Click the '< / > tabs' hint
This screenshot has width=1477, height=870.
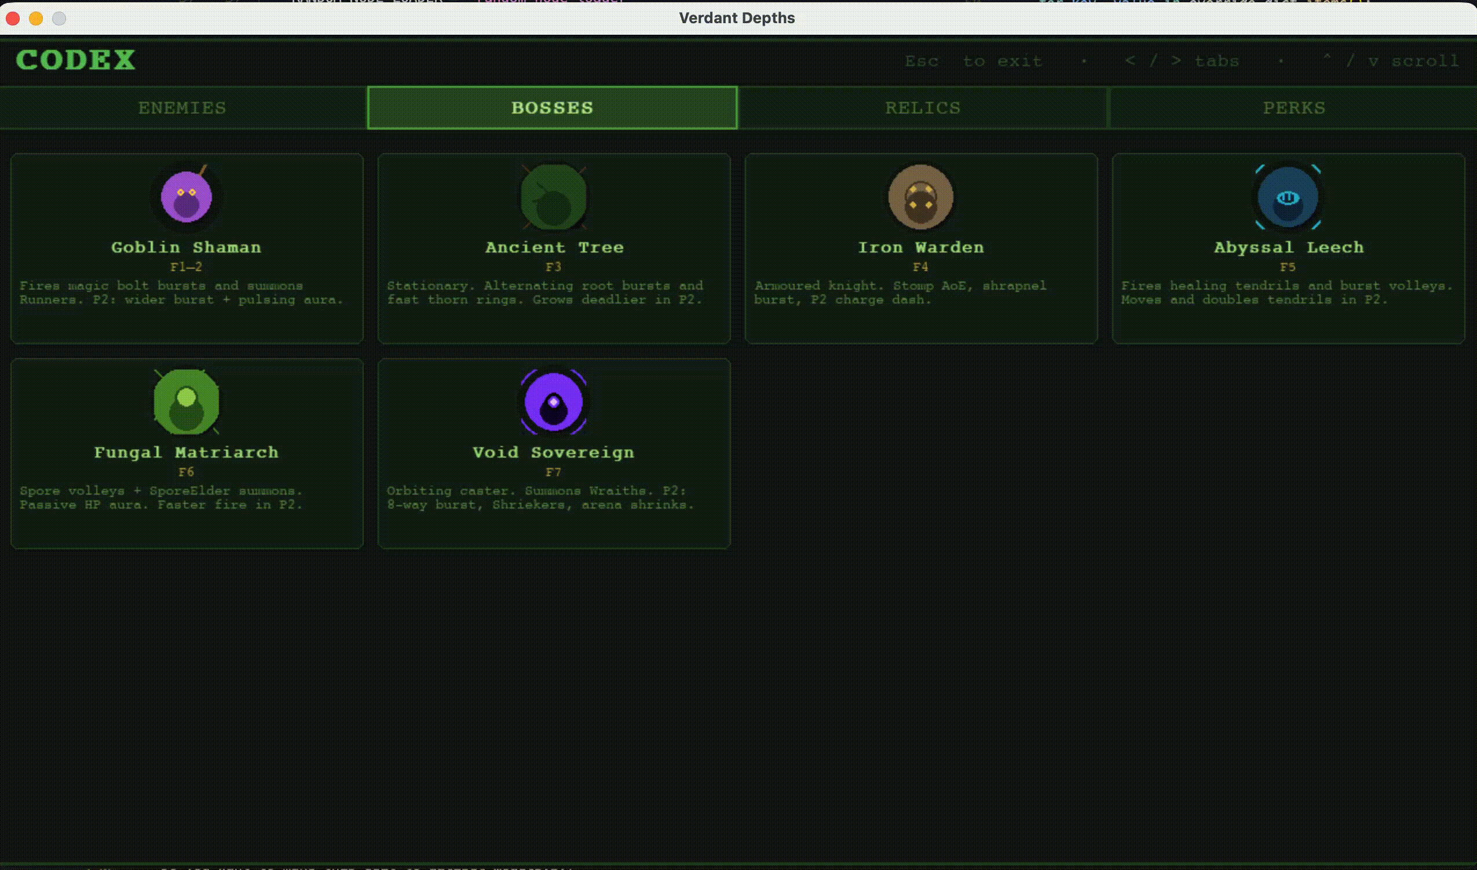pyautogui.click(x=1182, y=61)
